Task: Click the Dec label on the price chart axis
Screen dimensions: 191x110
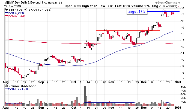Action: 144,82
